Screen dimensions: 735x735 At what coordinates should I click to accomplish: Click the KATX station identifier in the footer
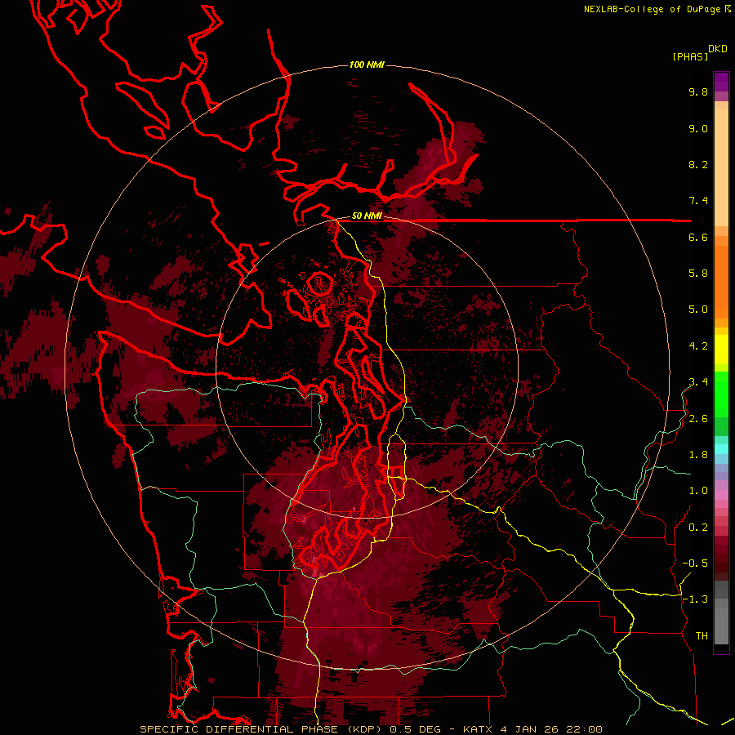(477, 729)
